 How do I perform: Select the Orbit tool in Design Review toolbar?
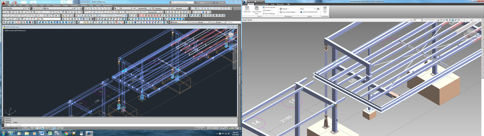pyautogui.click(x=453, y=20)
